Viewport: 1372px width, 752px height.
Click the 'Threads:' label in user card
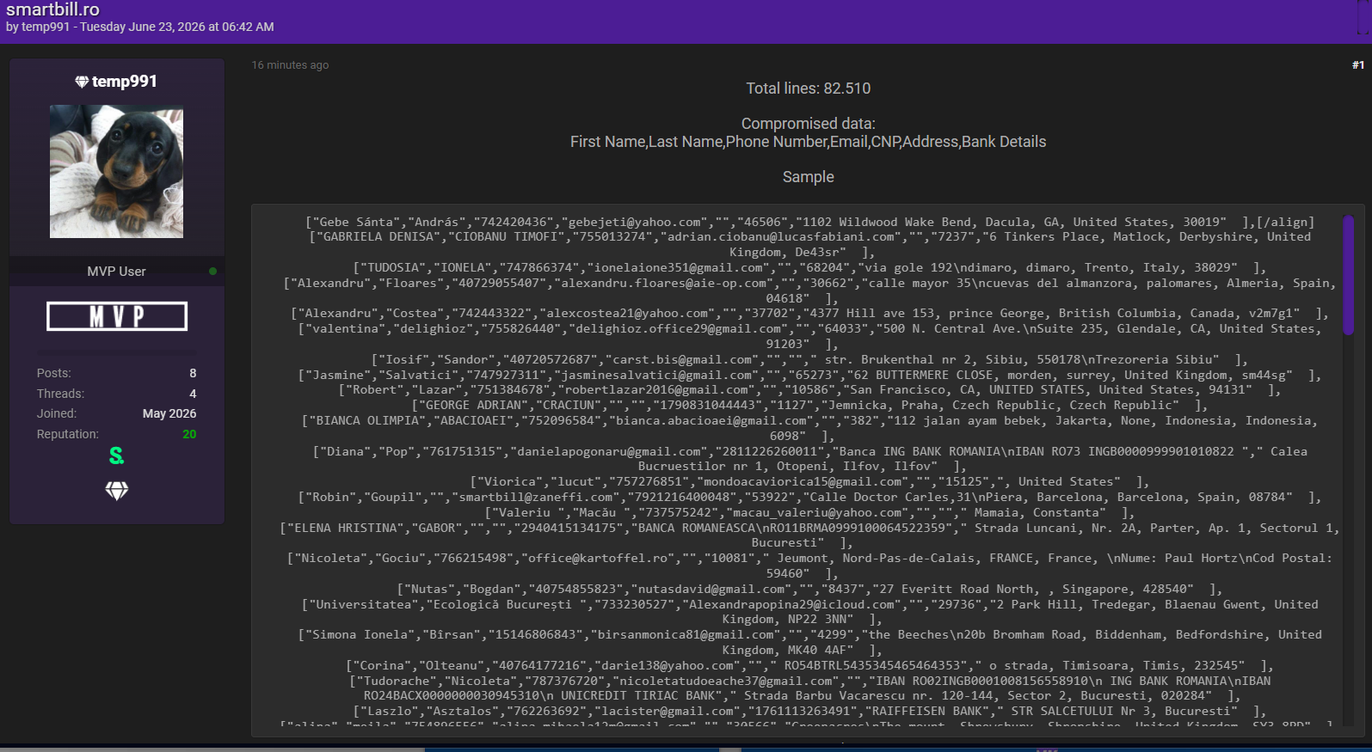coord(60,394)
